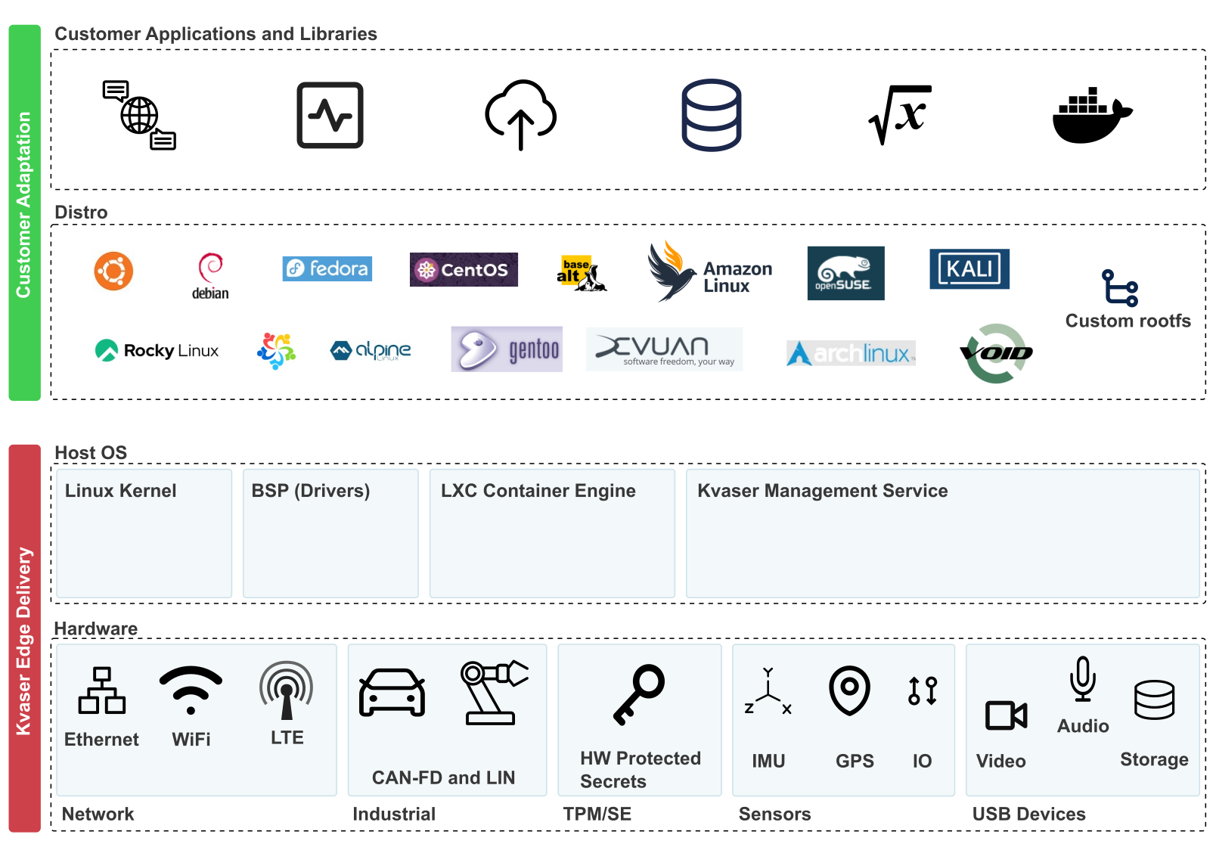Click the database cylinder icon
The width and height of the screenshot is (1216, 847).
coord(711,115)
